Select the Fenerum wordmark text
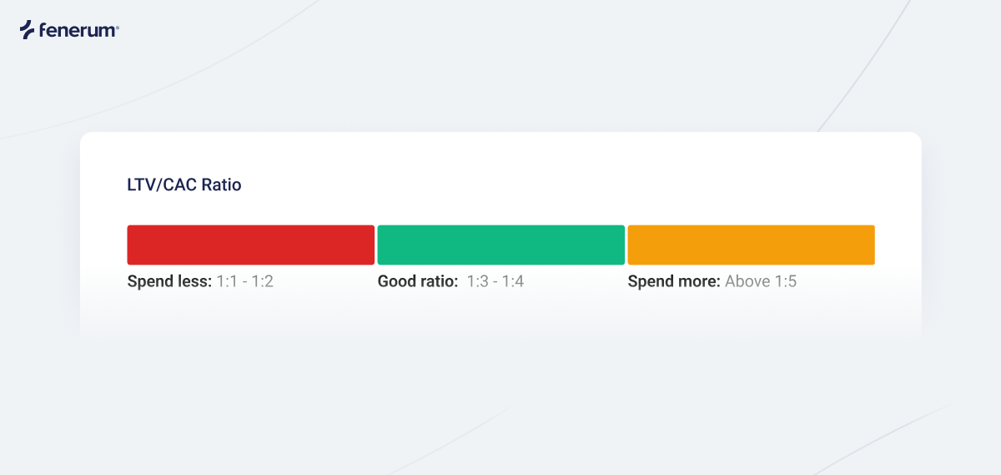The image size is (1001, 475). [x=78, y=31]
